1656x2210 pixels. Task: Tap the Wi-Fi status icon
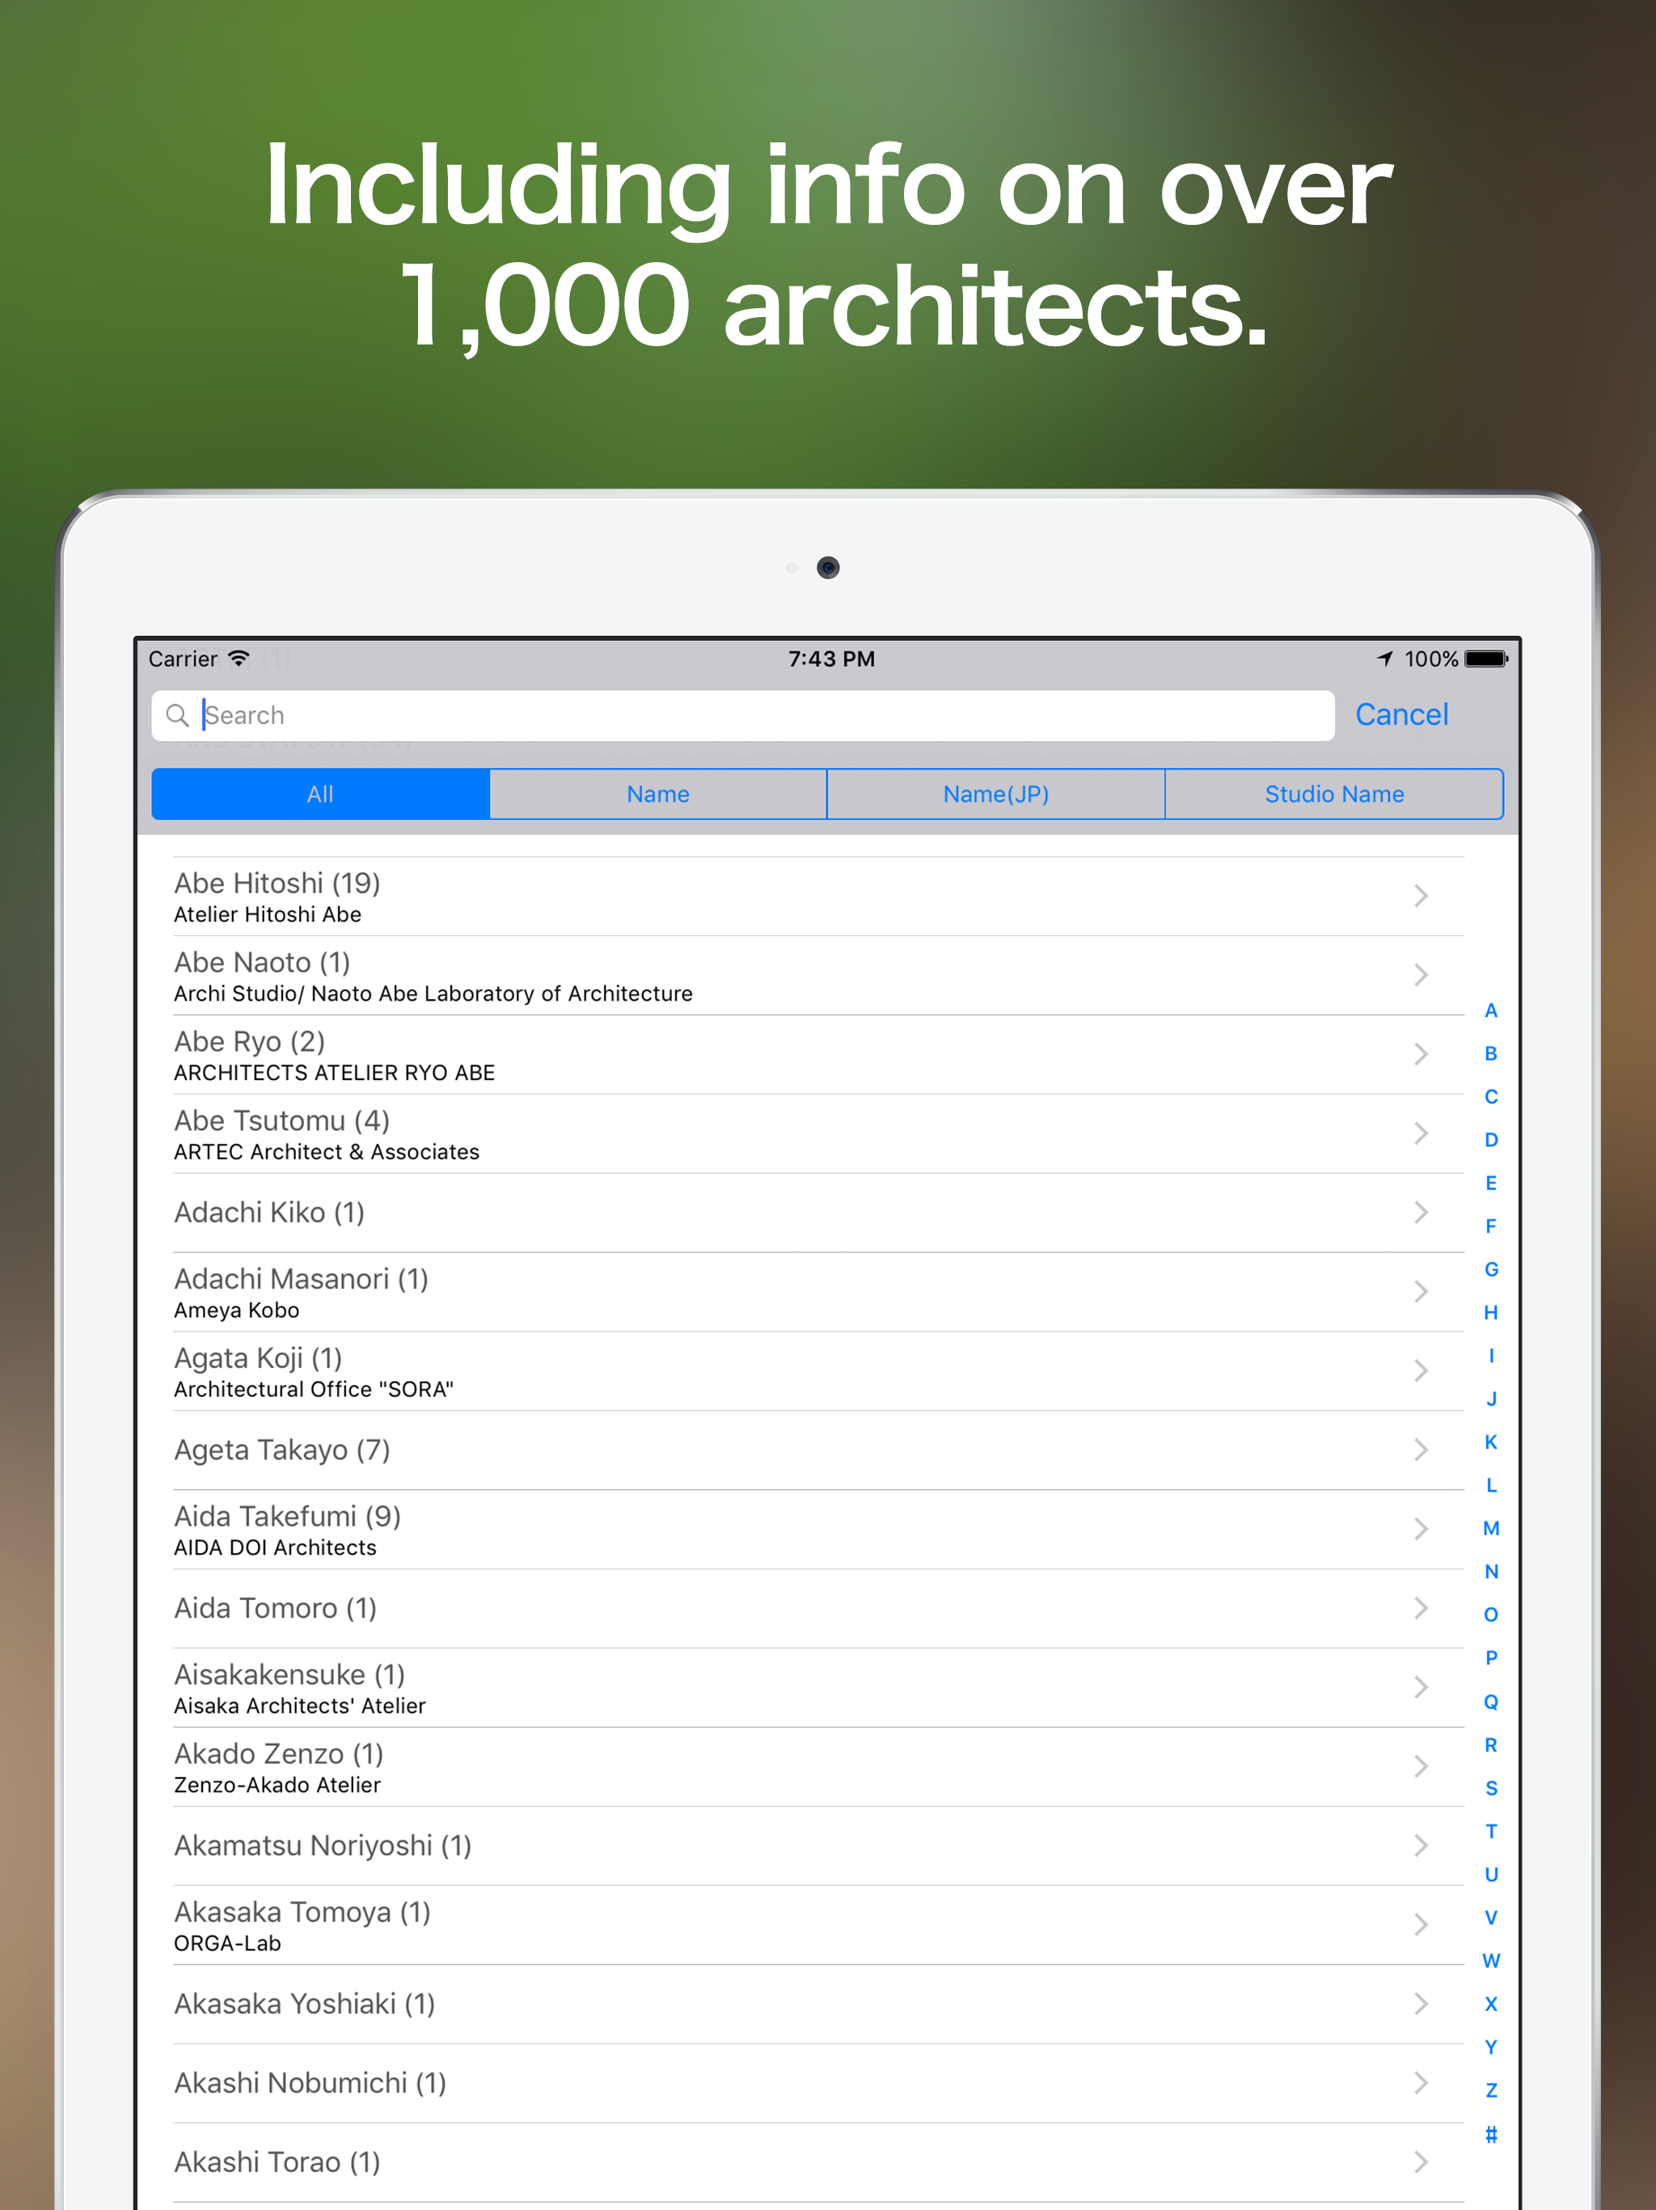point(239,658)
